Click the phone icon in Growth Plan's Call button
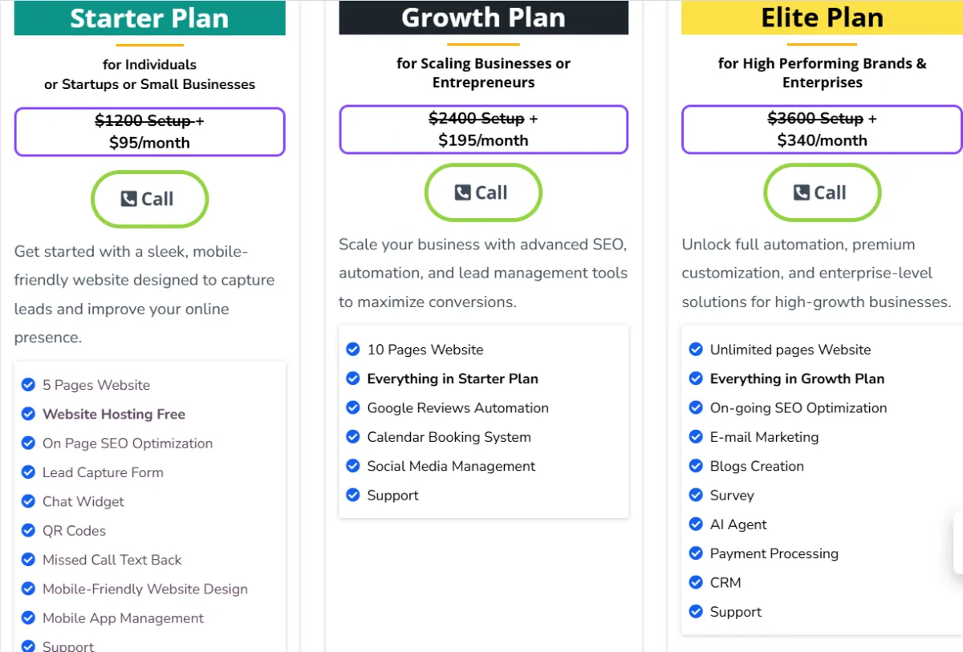Image resolution: width=963 pixels, height=652 pixels. (x=461, y=192)
